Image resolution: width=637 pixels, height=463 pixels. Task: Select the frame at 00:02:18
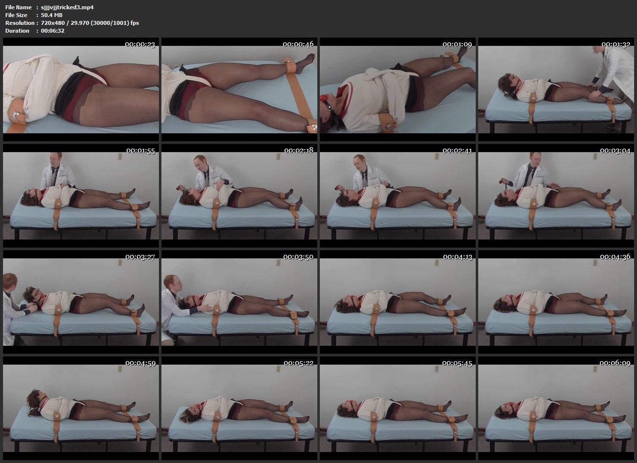pyautogui.click(x=239, y=196)
